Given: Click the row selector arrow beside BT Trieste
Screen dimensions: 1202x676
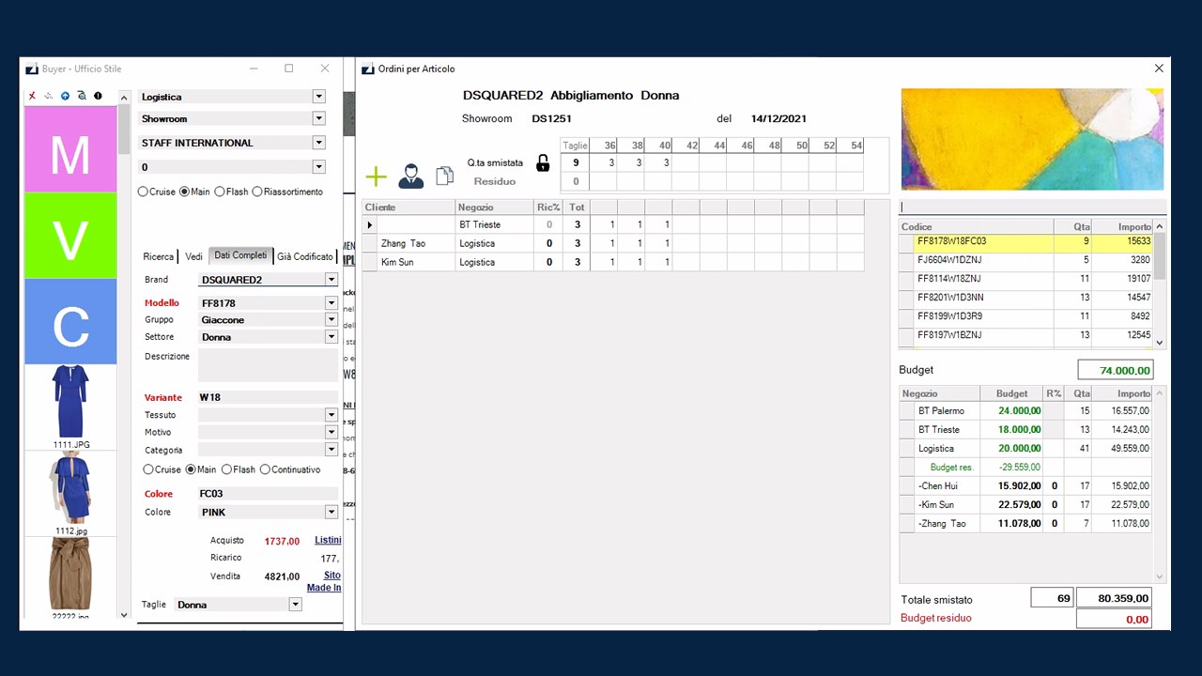Looking at the screenshot, I should point(370,224).
